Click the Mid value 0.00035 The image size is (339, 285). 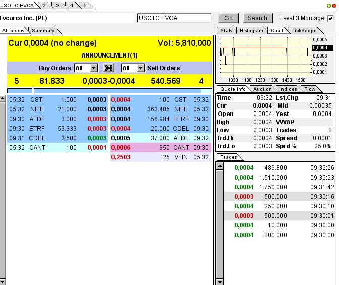[320, 106]
